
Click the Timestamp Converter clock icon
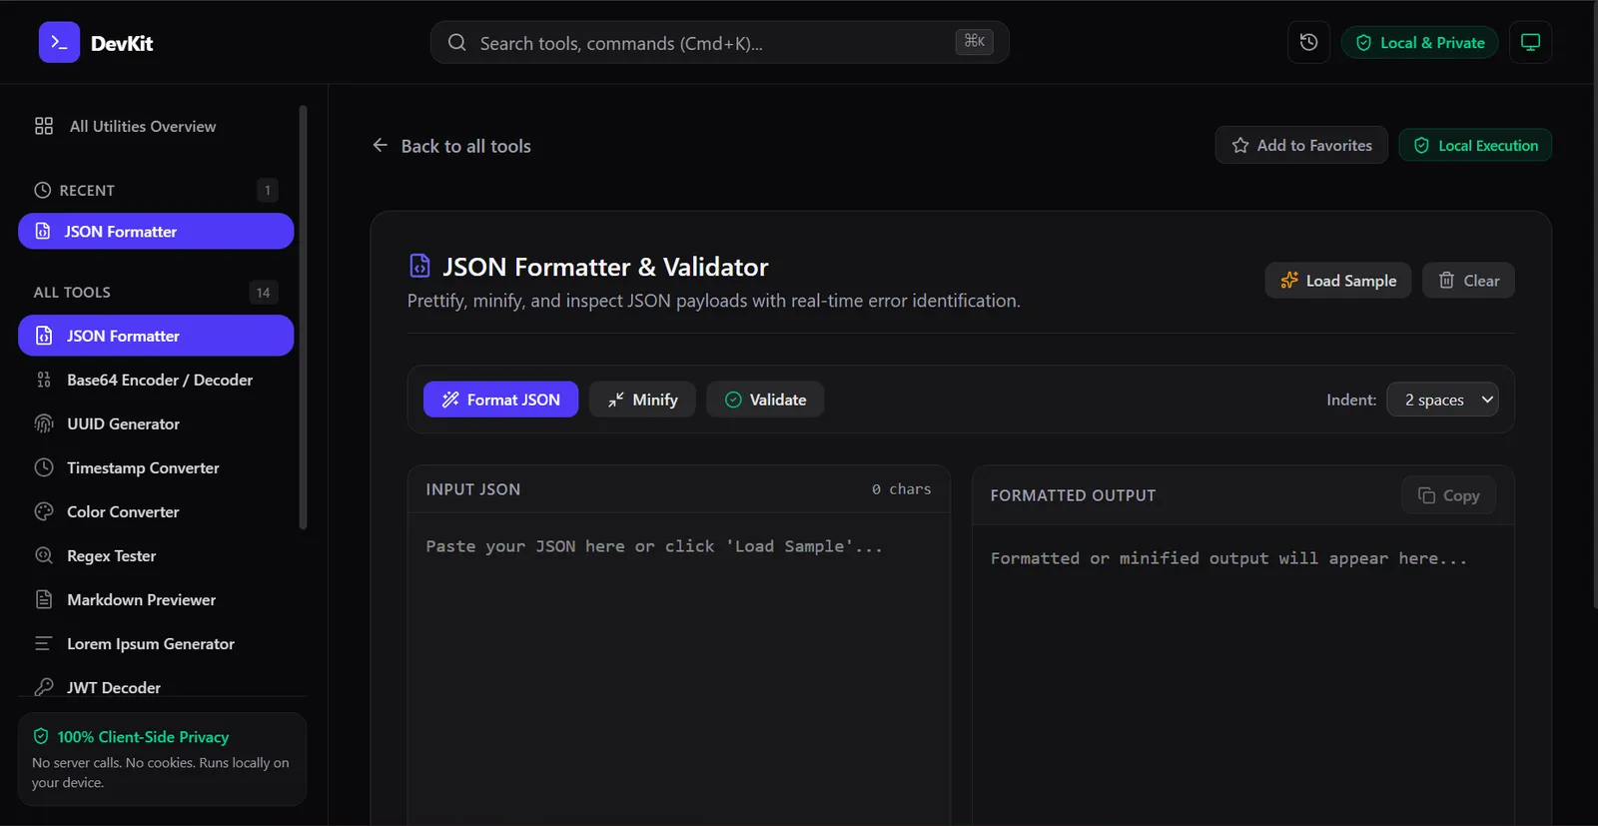(x=44, y=467)
